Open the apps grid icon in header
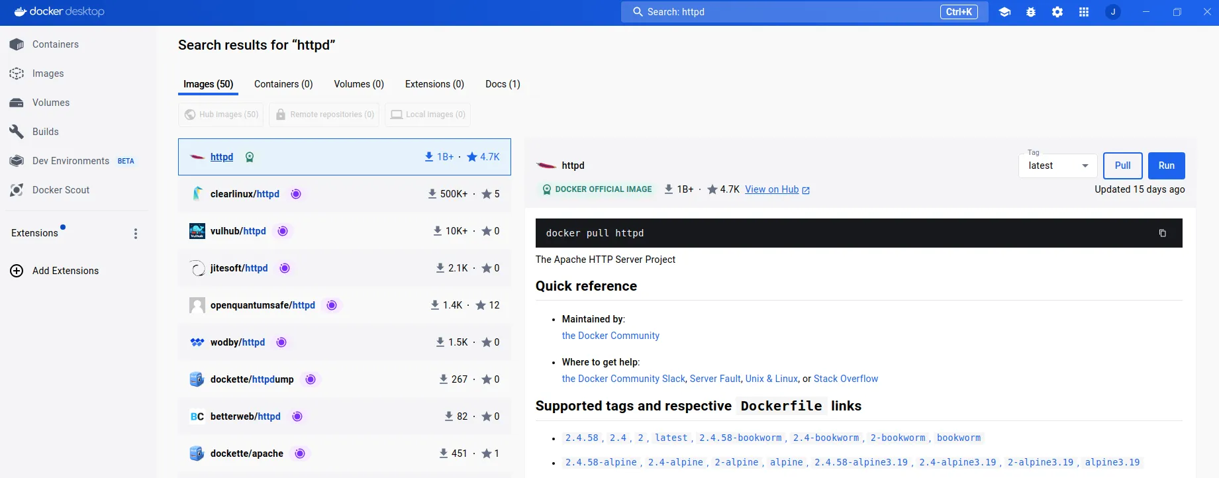 click(1084, 12)
